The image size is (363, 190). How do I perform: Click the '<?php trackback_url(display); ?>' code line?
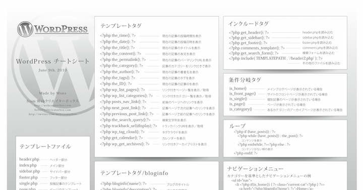click(129, 126)
